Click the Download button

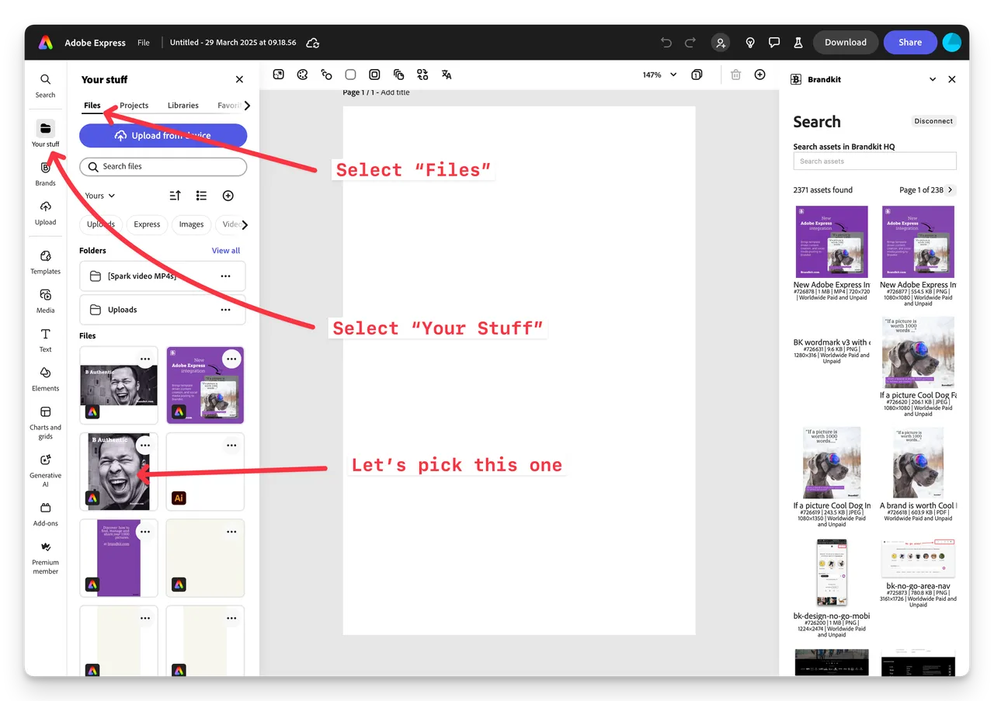(x=846, y=43)
